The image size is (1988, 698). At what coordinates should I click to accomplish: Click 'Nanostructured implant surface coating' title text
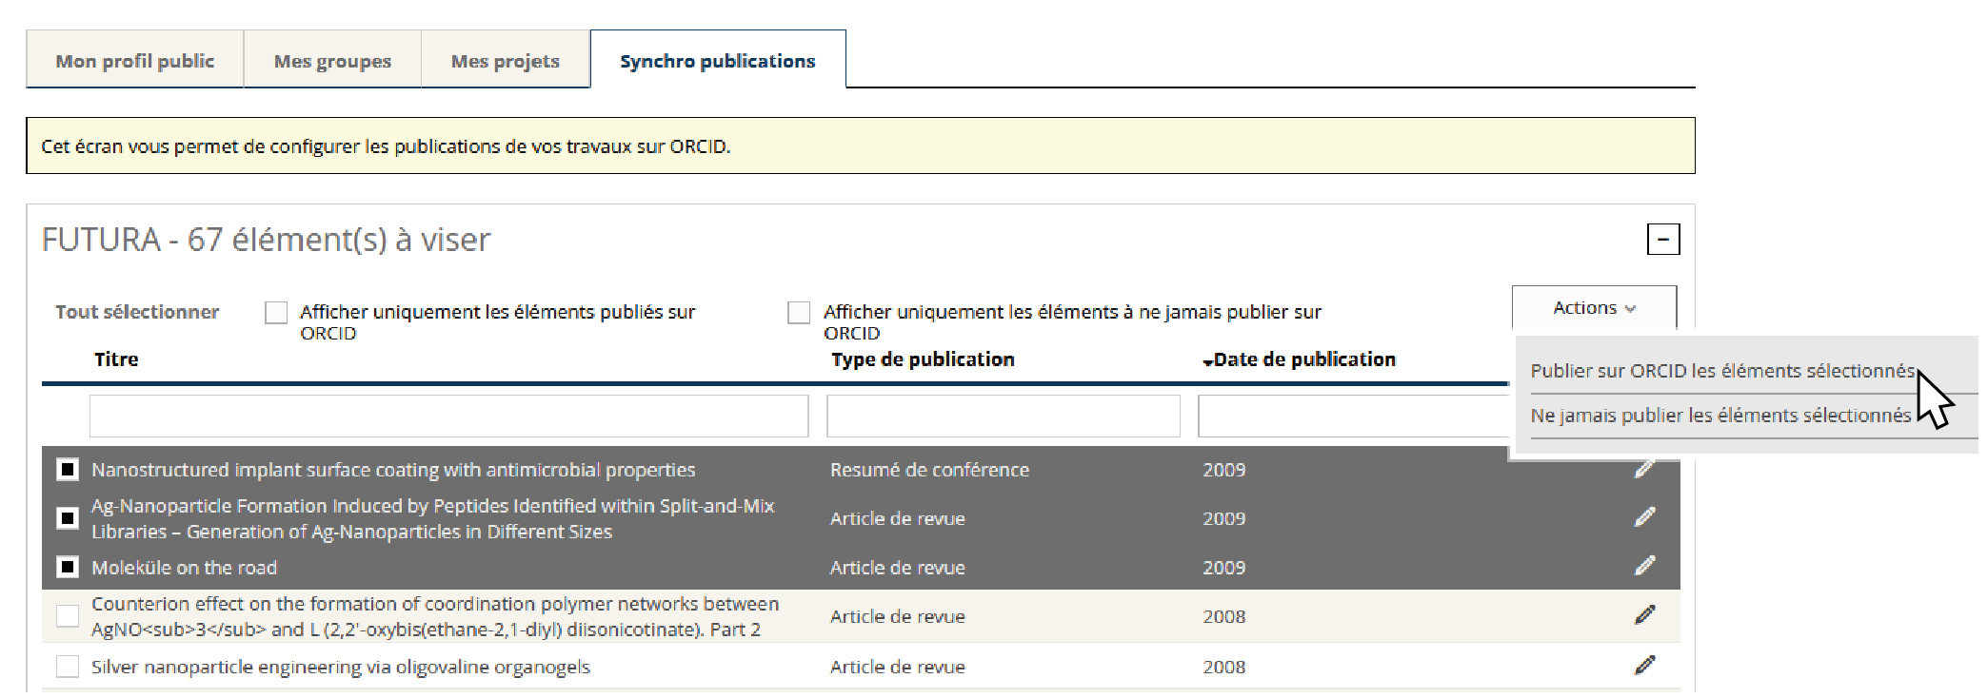[393, 470]
